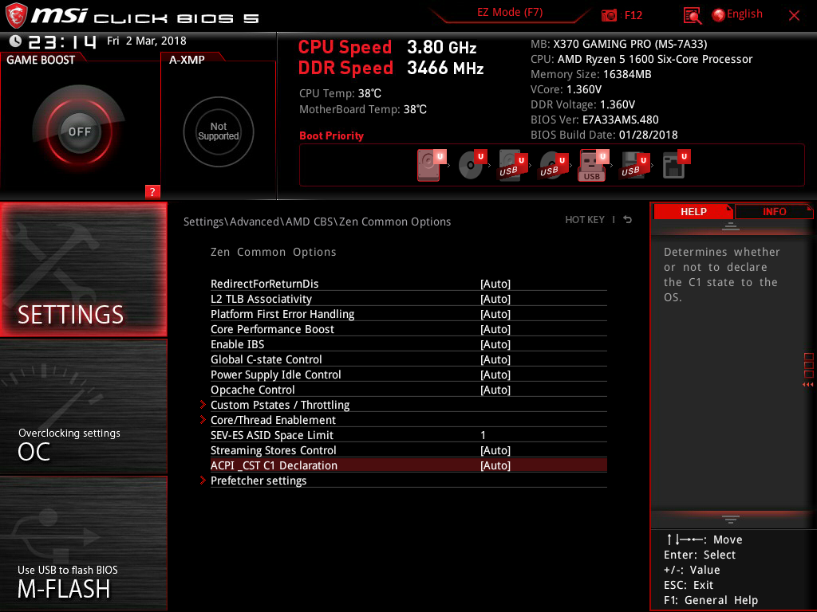Change Opcache Control Auto value
The width and height of the screenshot is (817, 612).
point(495,389)
